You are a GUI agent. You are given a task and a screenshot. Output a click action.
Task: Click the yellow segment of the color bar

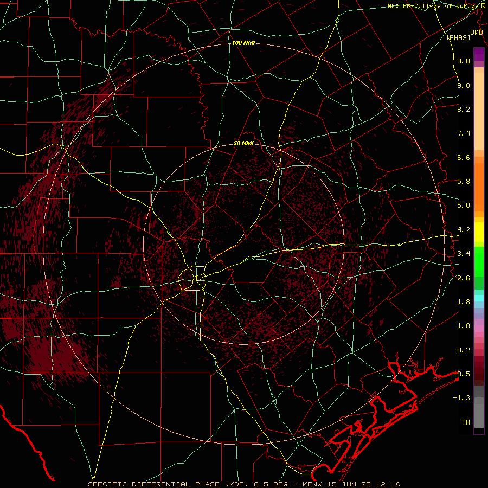[x=479, y=232]
